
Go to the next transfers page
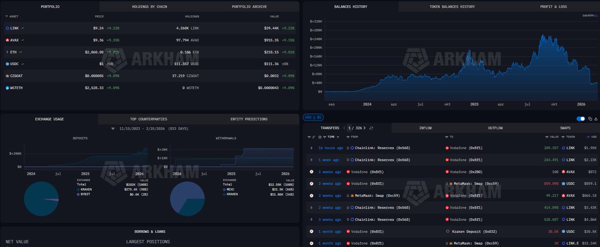[x=363, y=128]
